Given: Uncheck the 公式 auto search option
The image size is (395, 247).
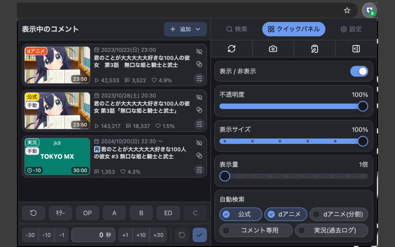Looking at the screenshot, I should pyautogui.click(x=241, y=214).
